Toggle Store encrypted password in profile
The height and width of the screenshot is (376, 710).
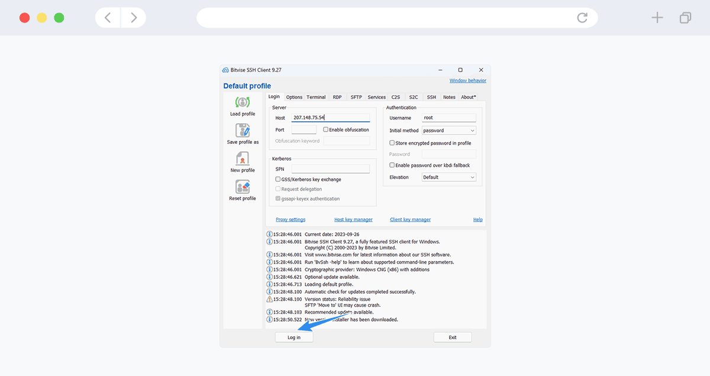coord(392,143)
